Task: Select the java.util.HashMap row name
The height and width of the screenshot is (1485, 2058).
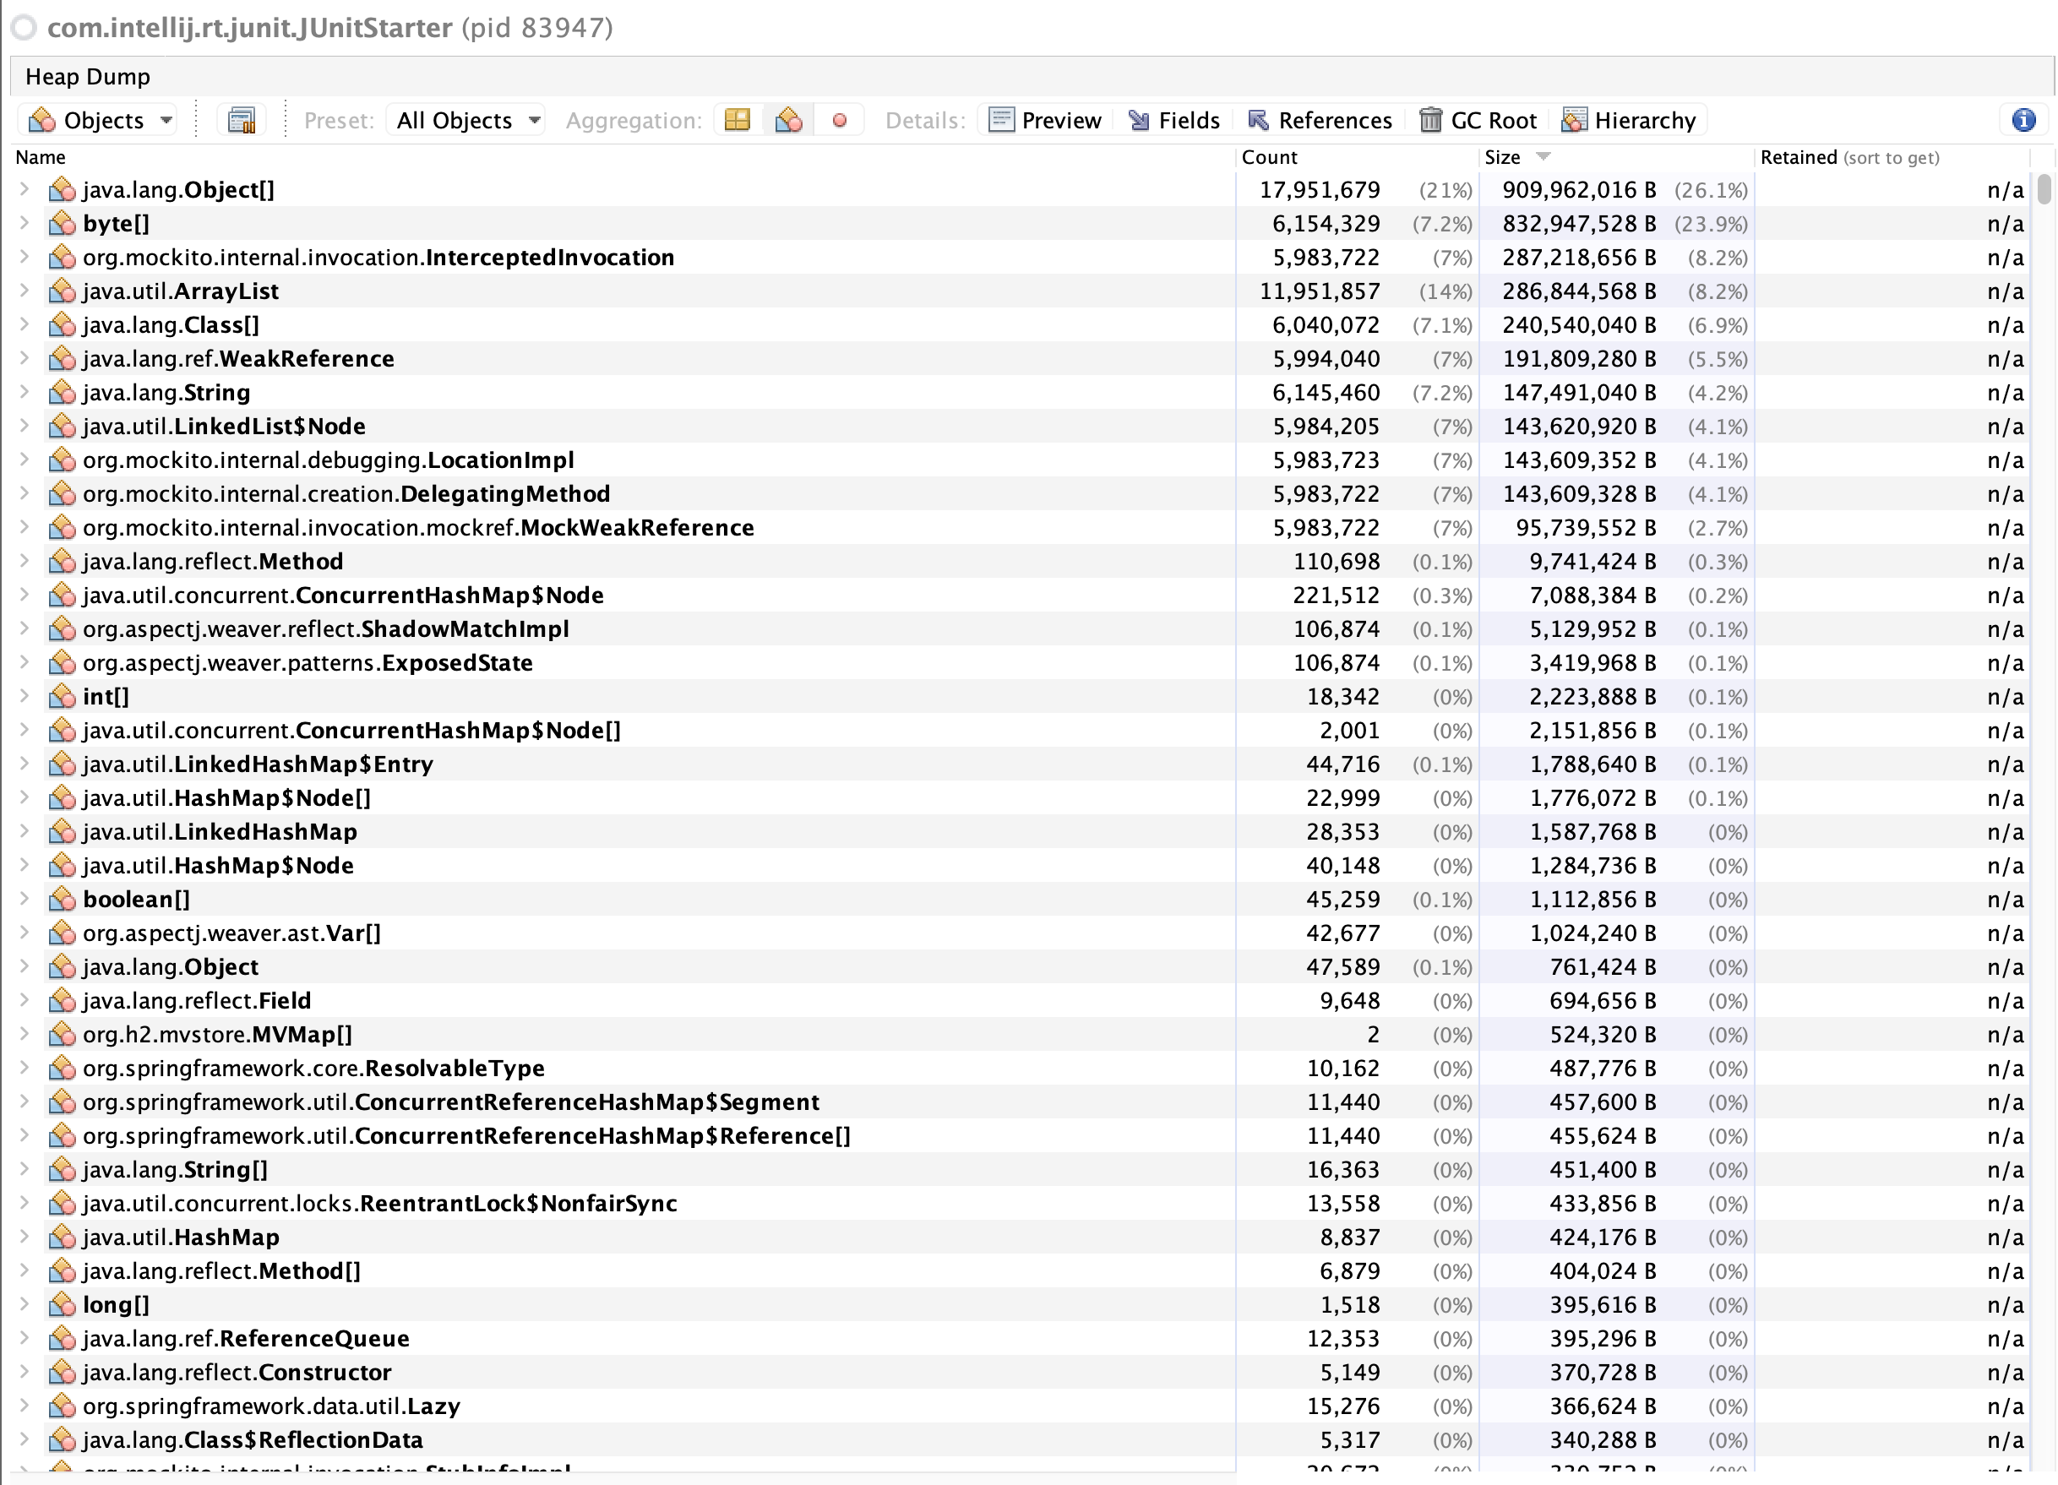Action: pyautogui.click(x=181, y=1237)
